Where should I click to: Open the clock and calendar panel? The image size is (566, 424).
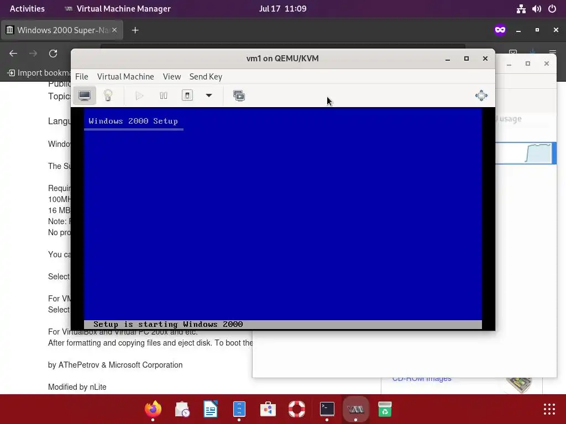pos(282,9)
